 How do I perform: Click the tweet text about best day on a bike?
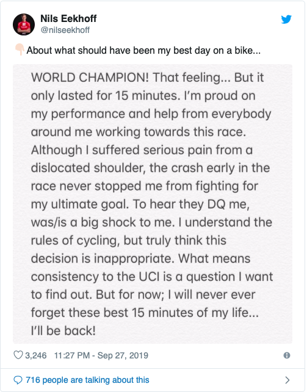click(143, 50)
